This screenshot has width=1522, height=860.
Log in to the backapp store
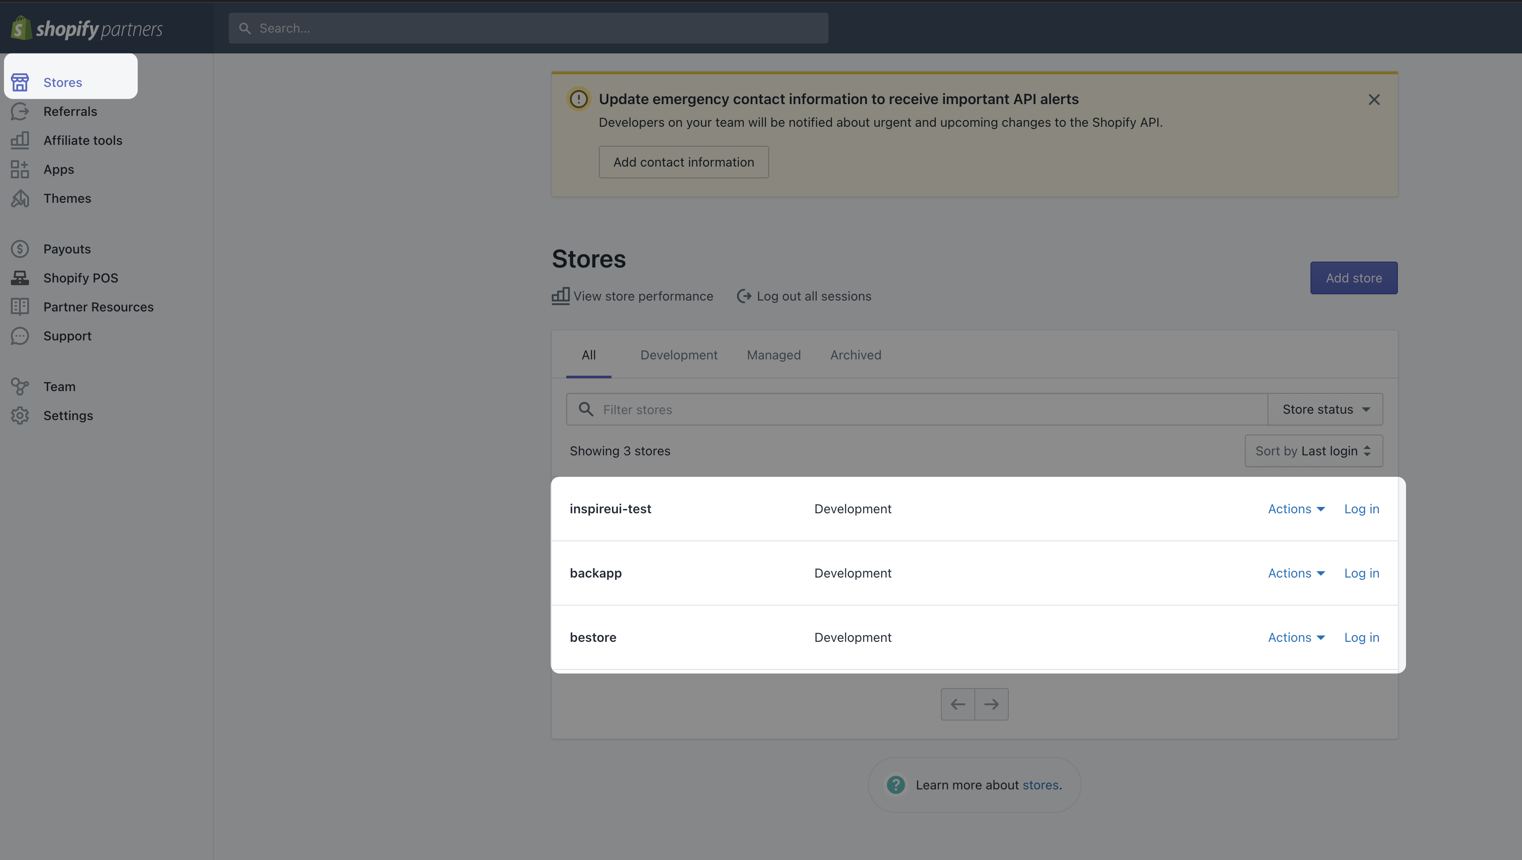point(1361,573)
